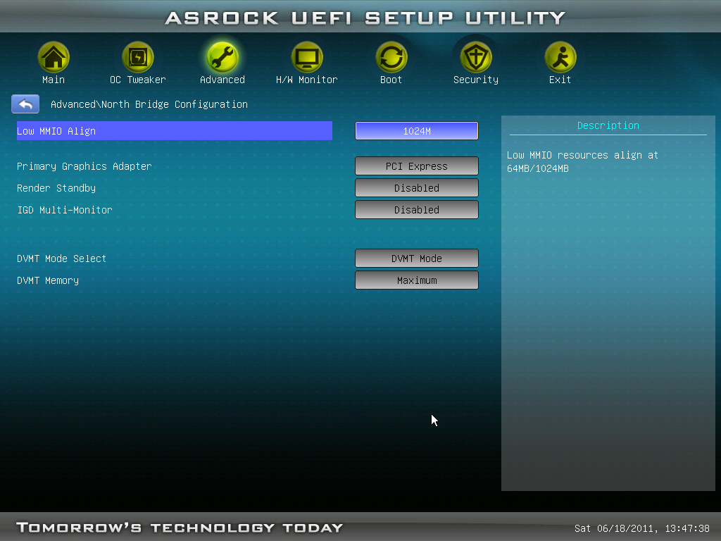
Task: Select the DVMT Memory label
Action: [48, 280]
